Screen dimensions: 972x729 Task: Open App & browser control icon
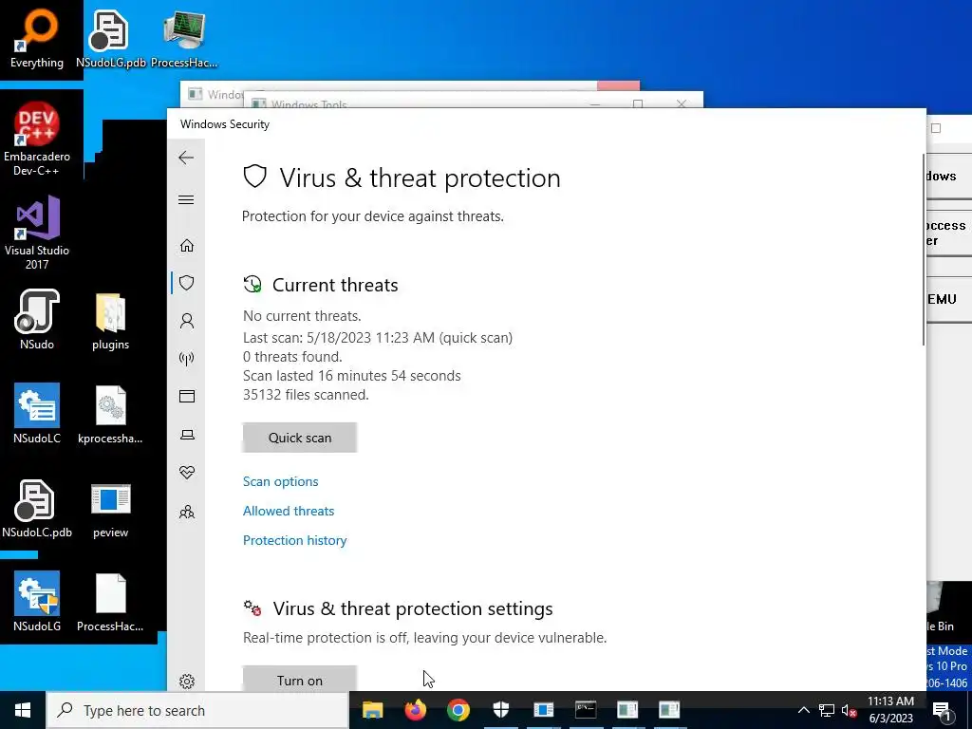coord(187,396)
